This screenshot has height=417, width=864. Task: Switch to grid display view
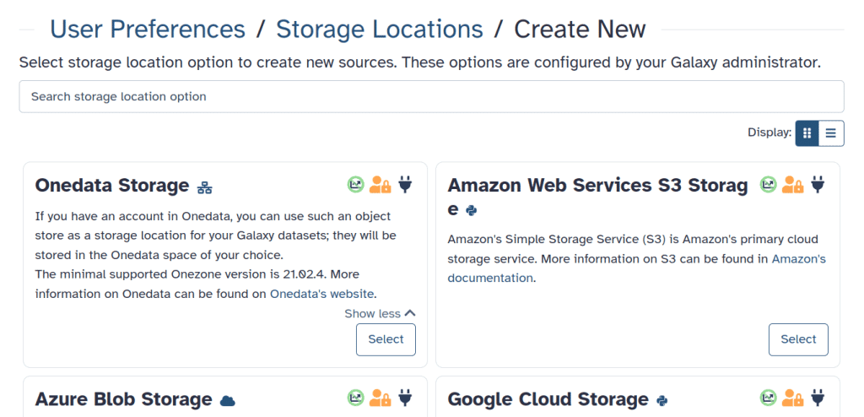point(807,133)
